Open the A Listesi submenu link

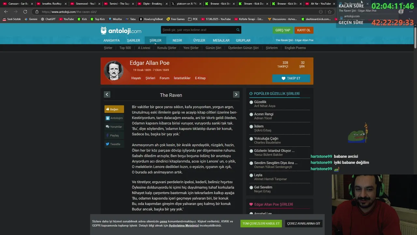(144, 48)
